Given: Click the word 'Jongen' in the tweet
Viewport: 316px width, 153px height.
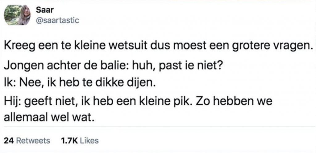Looking at the screenshot, I should (22, 66).
